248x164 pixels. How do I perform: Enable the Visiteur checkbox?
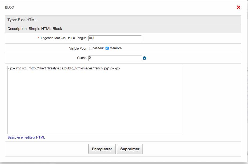(91, 48)
